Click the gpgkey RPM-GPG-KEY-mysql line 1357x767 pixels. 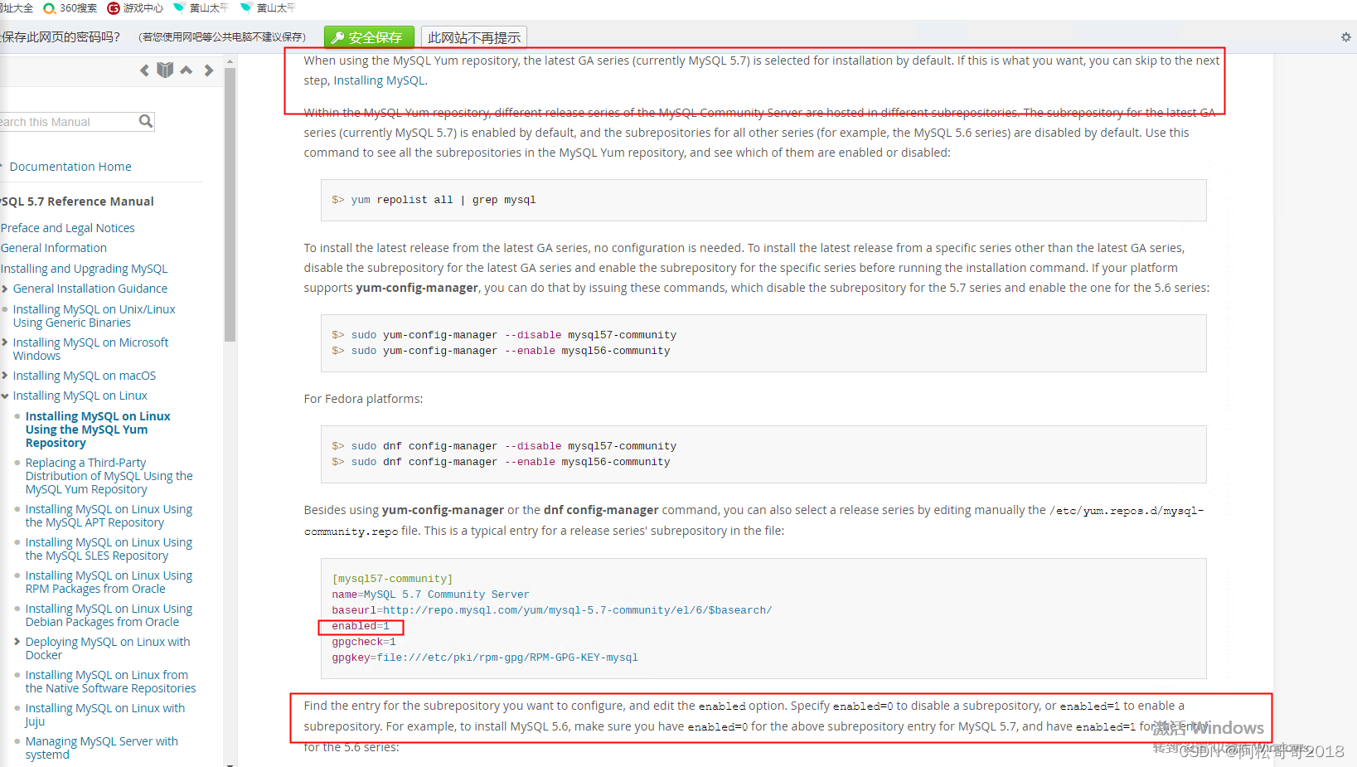tap(485, 658)
